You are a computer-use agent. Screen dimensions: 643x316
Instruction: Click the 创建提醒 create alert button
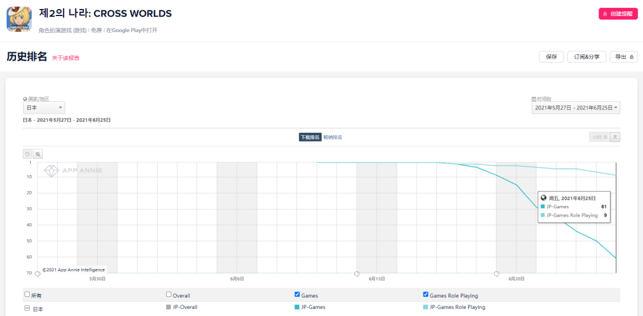[x=618, y=14]
